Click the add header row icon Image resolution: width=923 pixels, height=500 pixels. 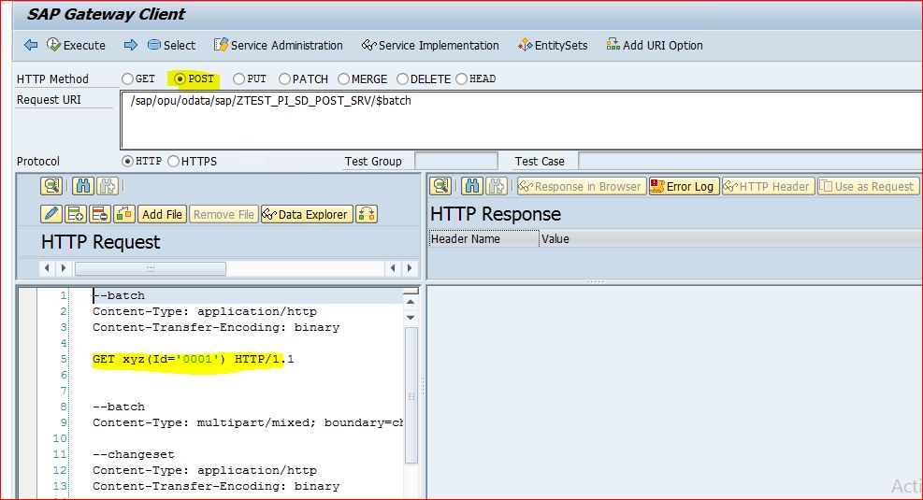pos(76,214)
